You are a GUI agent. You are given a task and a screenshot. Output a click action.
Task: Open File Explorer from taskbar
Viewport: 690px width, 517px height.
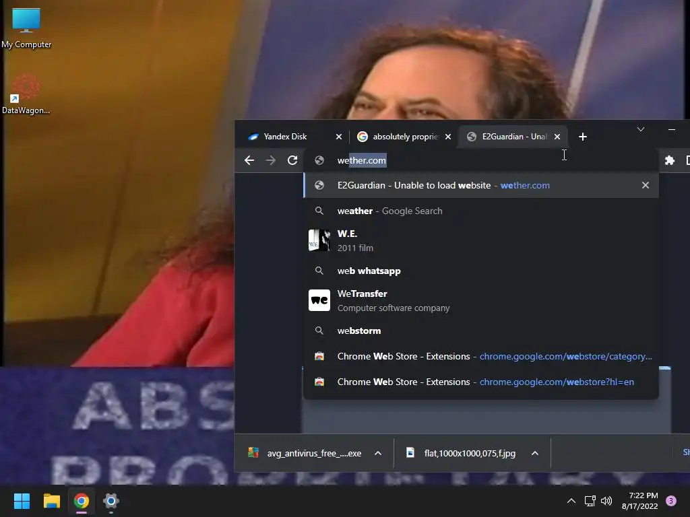click(x=51, y=501)
